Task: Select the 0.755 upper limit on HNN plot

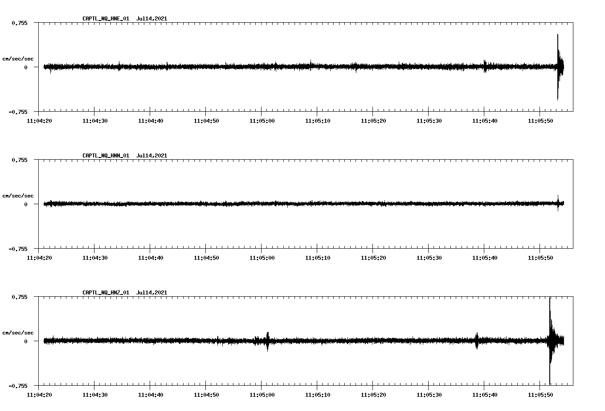Action: [19, 160]
